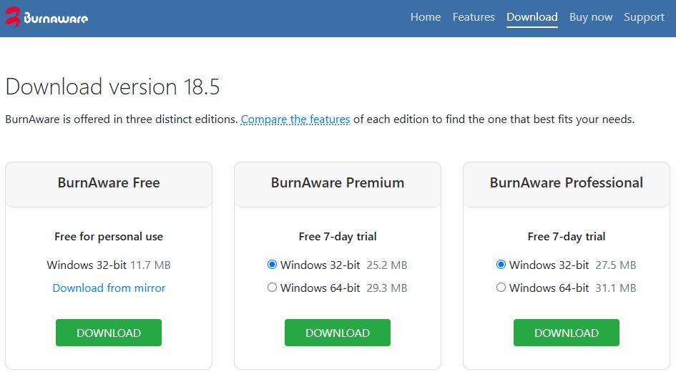
Task: Download BurnAware Professional trial
Action: [x=567, y=333]
